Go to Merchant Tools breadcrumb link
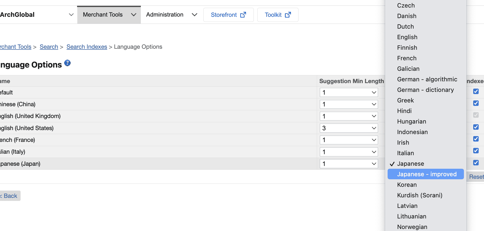 (16, 47)
